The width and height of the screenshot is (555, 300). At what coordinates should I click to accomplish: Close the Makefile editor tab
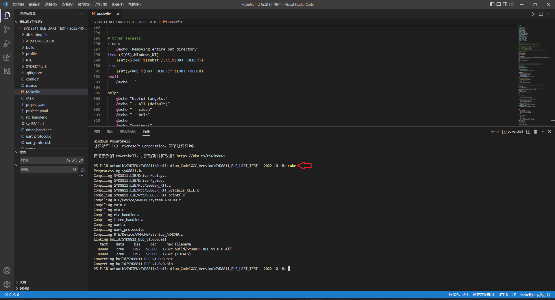tap(118, 14)
